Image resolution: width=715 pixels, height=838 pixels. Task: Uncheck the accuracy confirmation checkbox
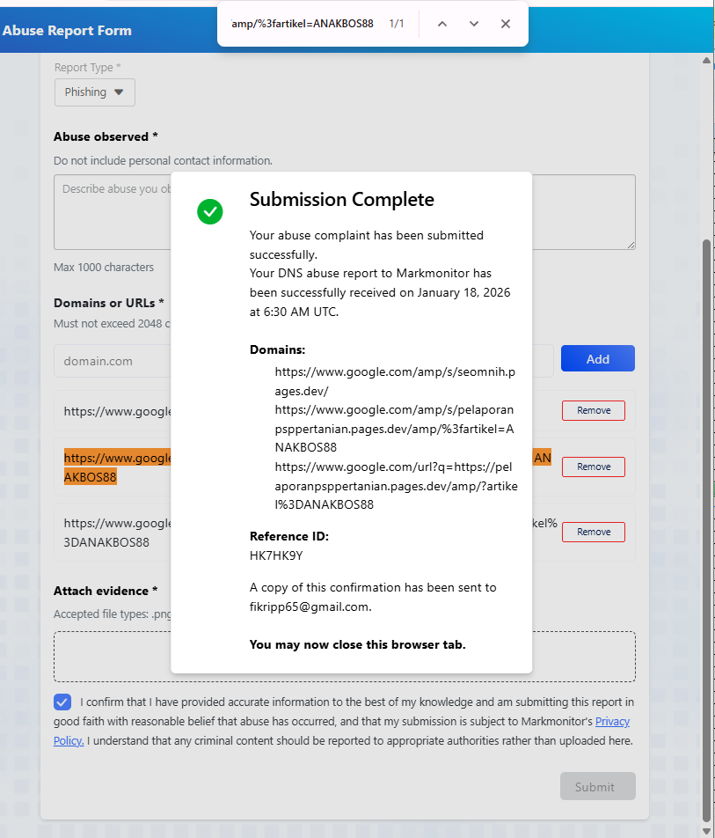[x=62, y=702]
